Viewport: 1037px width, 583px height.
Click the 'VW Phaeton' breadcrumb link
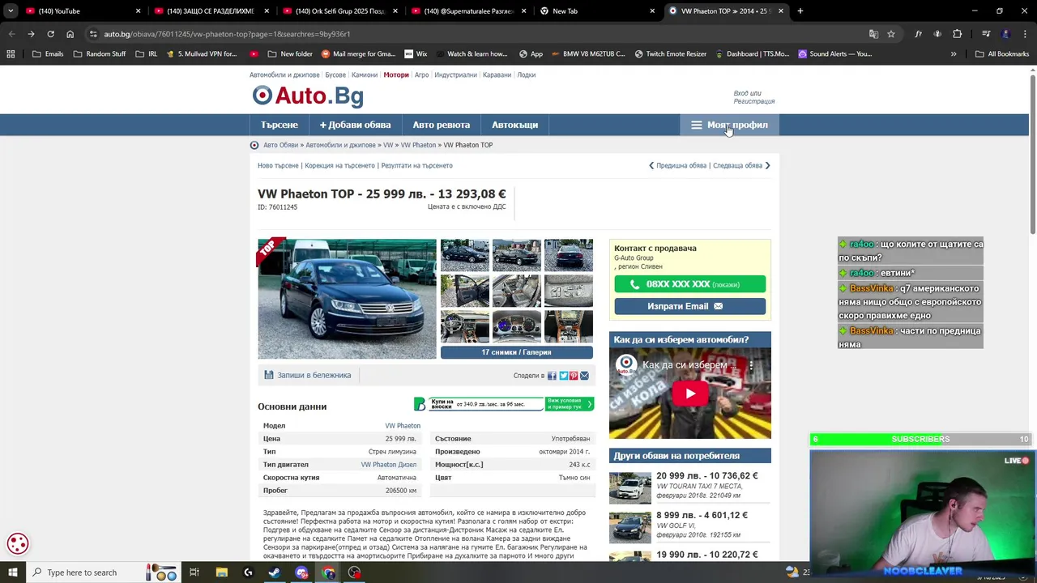point(418,145)
